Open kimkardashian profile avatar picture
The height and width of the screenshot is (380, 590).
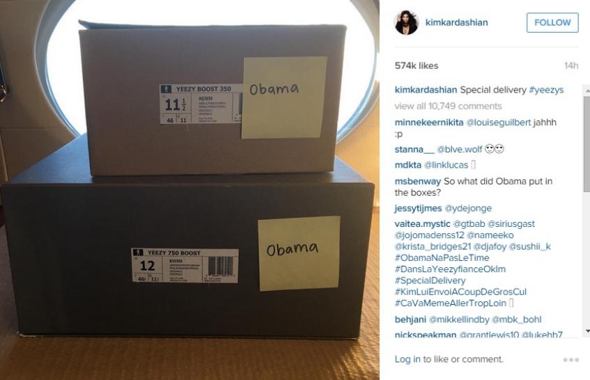406,22
